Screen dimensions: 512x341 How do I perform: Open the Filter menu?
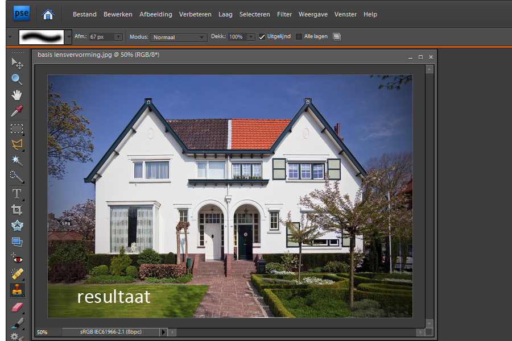point(284,14)
